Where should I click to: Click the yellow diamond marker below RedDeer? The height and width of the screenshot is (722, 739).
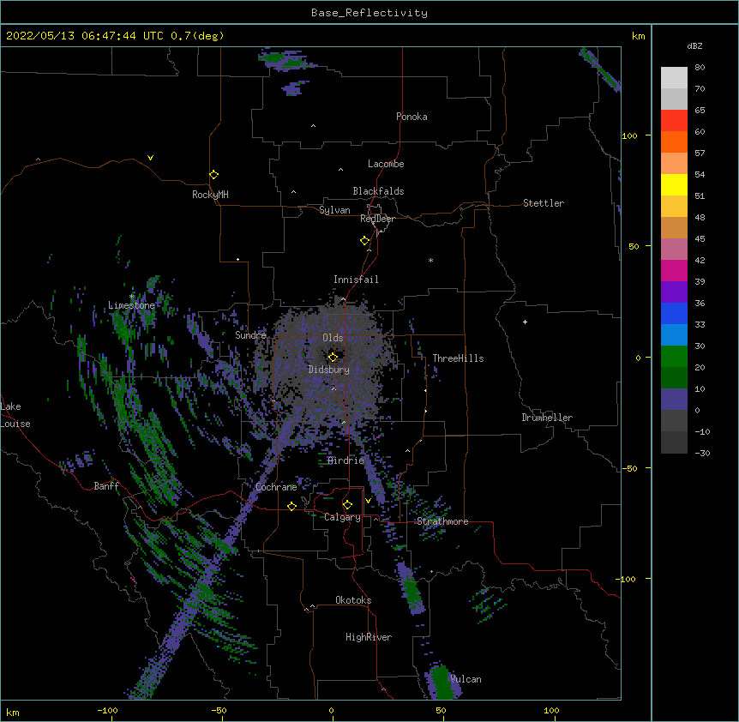pos(365,241)
